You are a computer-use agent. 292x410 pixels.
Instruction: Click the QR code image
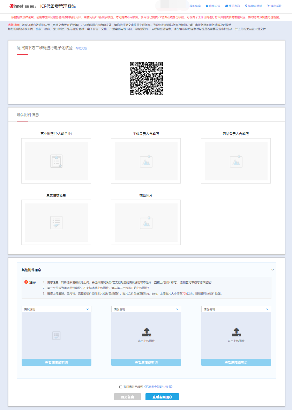pyautogui.click(x=147, y=79)
